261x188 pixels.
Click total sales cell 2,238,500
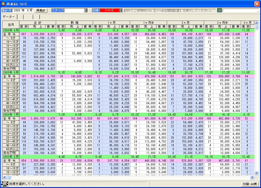point(37,34)
